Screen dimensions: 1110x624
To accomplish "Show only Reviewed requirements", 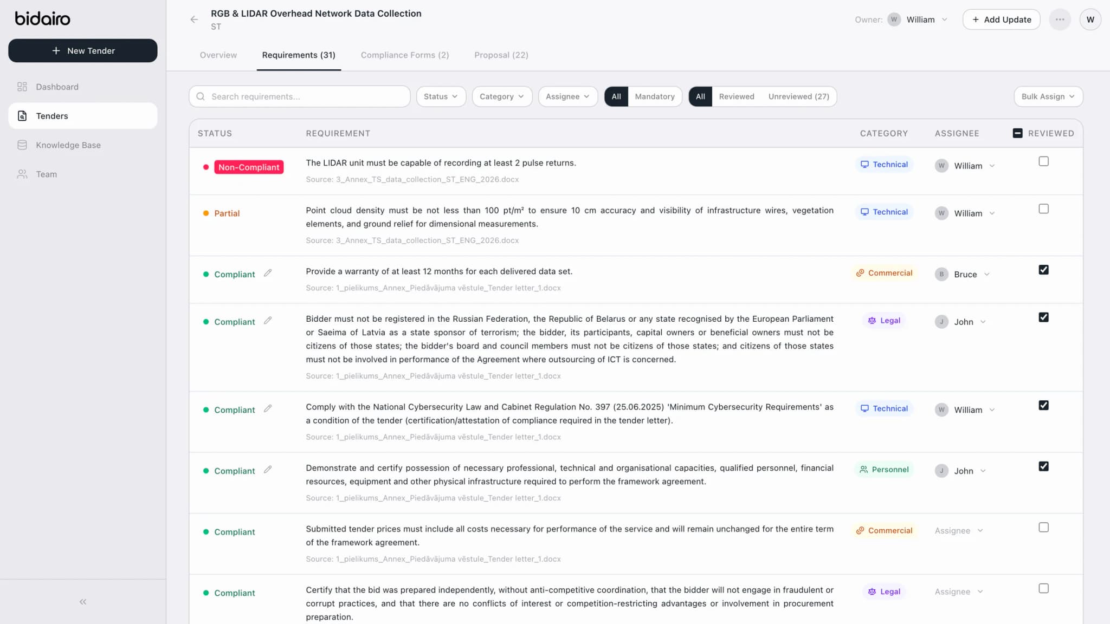I will [x=737, y=96].
